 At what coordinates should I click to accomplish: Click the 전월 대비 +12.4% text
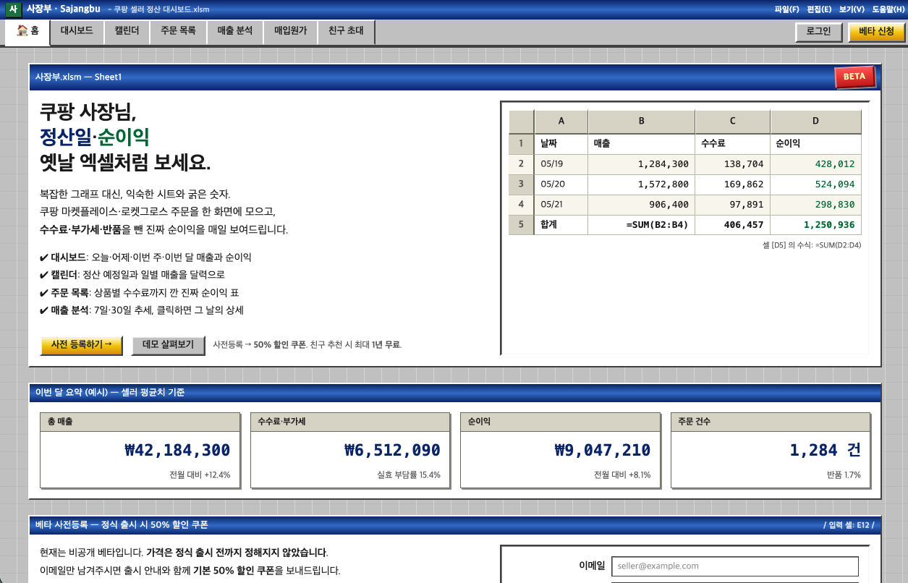[x=200, y=475]
